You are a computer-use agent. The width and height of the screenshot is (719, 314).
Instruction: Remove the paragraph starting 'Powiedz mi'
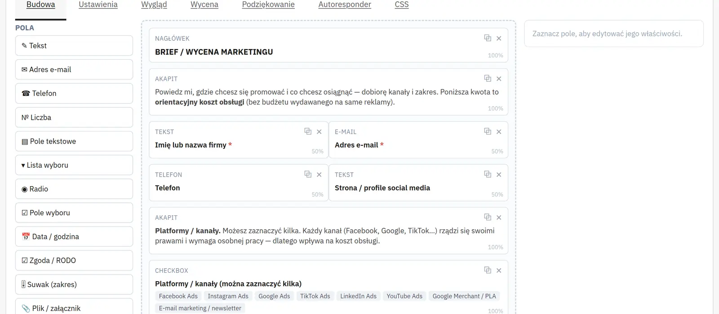pos(499,79)
